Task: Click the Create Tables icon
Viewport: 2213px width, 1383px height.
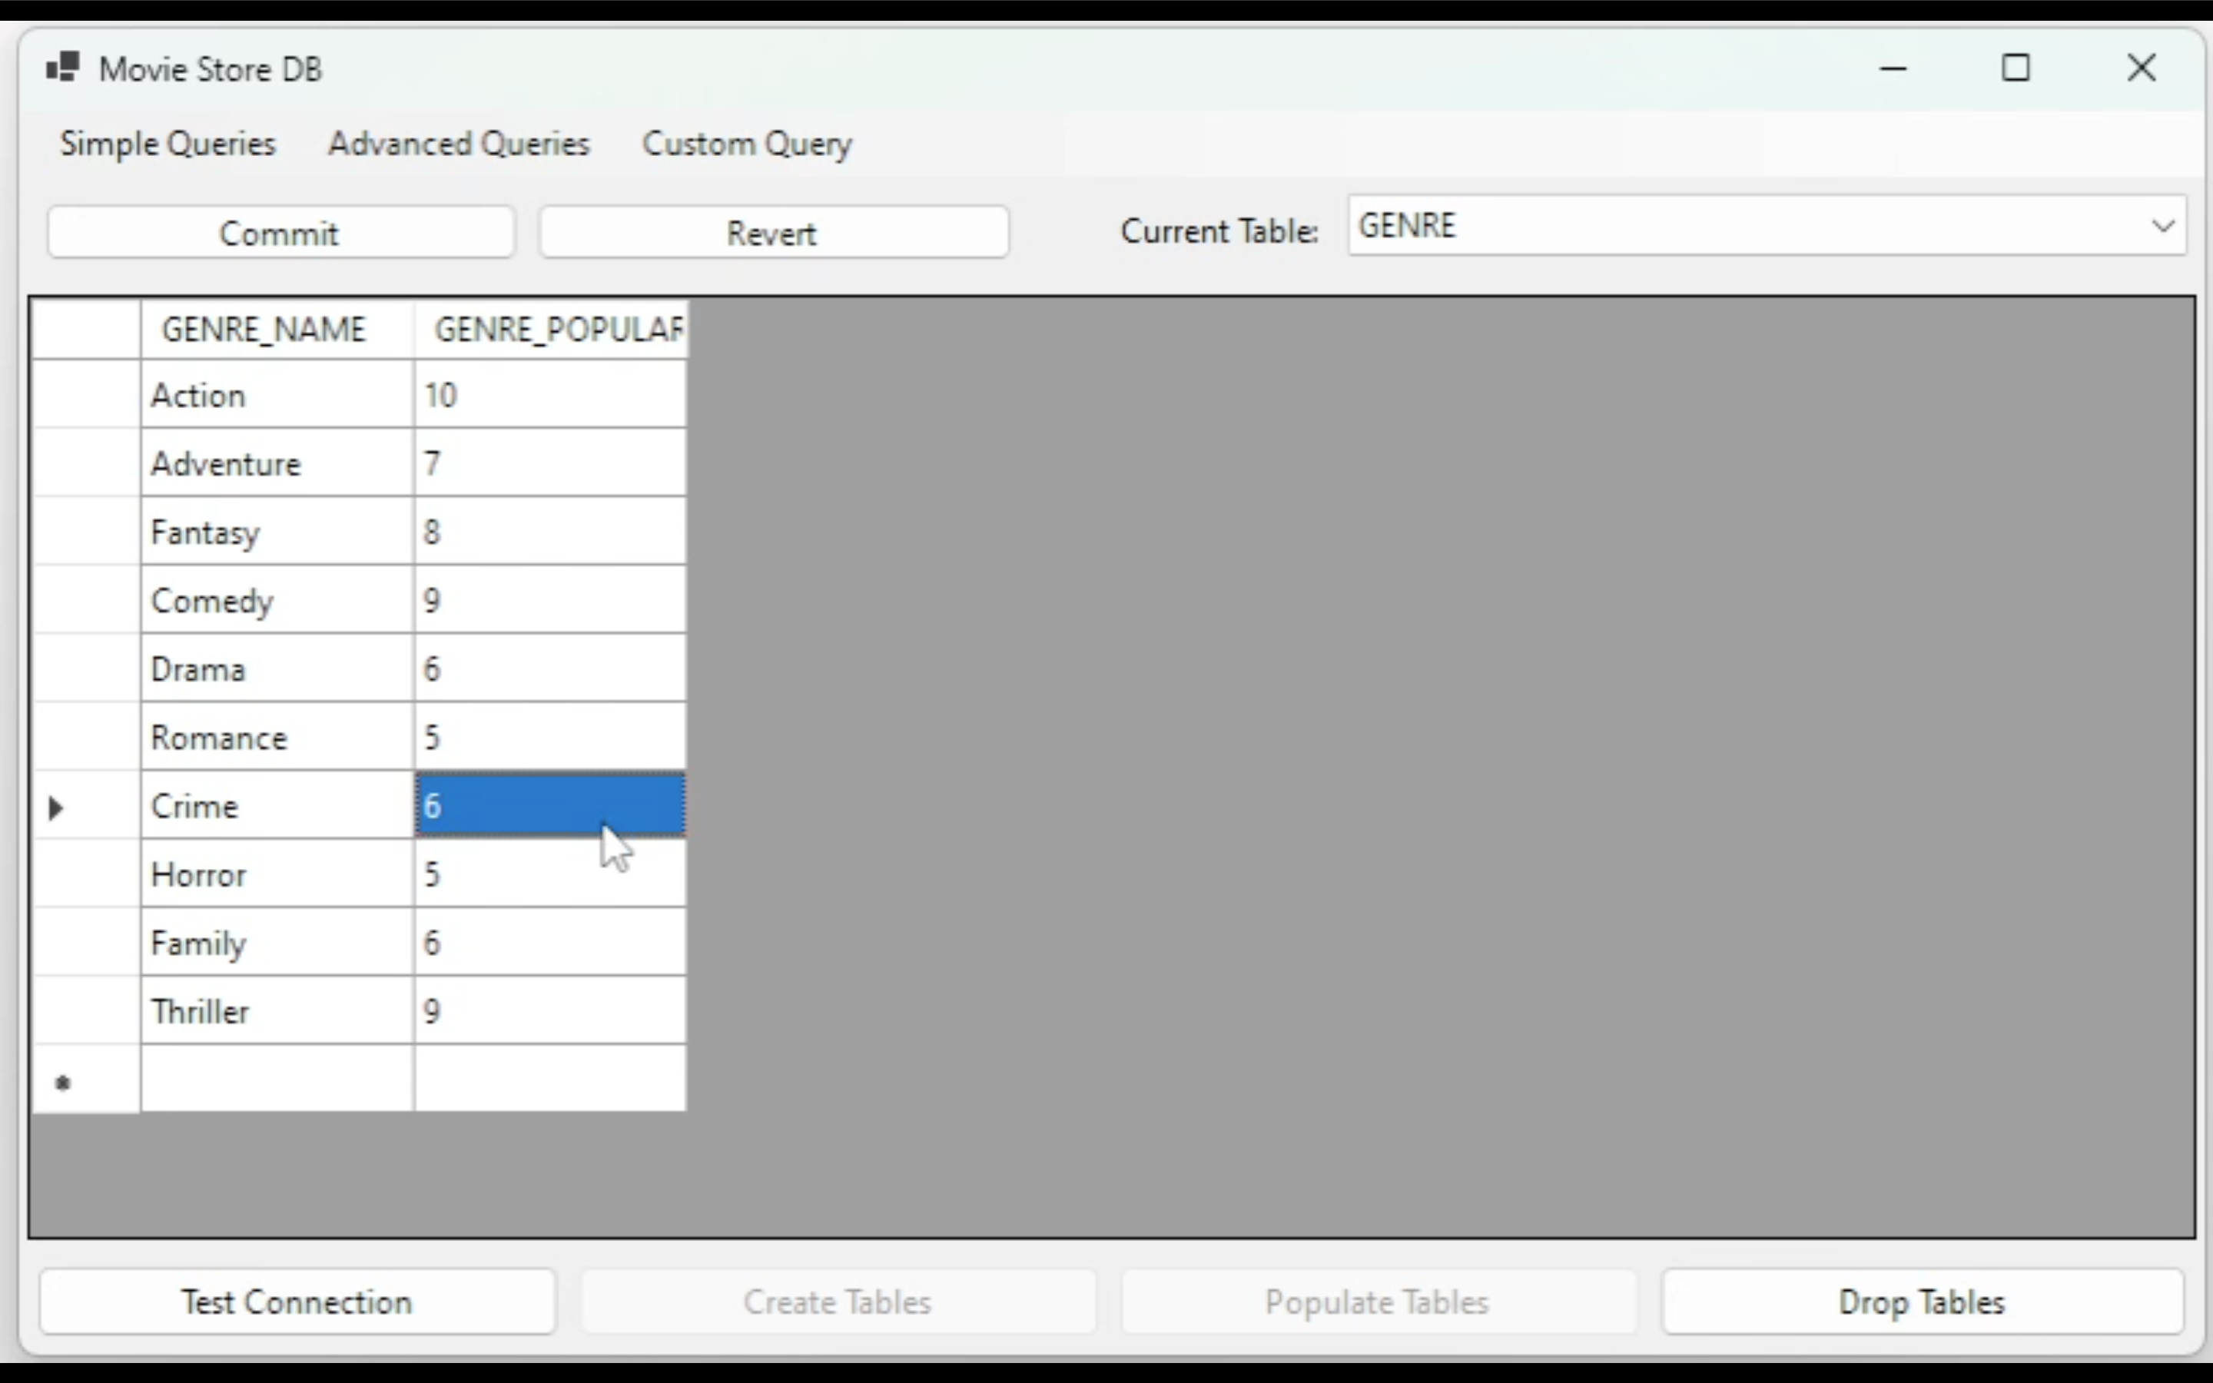Action: 837,1302
